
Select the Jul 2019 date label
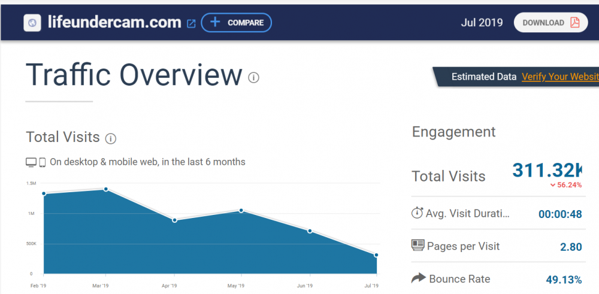point(481,23)
